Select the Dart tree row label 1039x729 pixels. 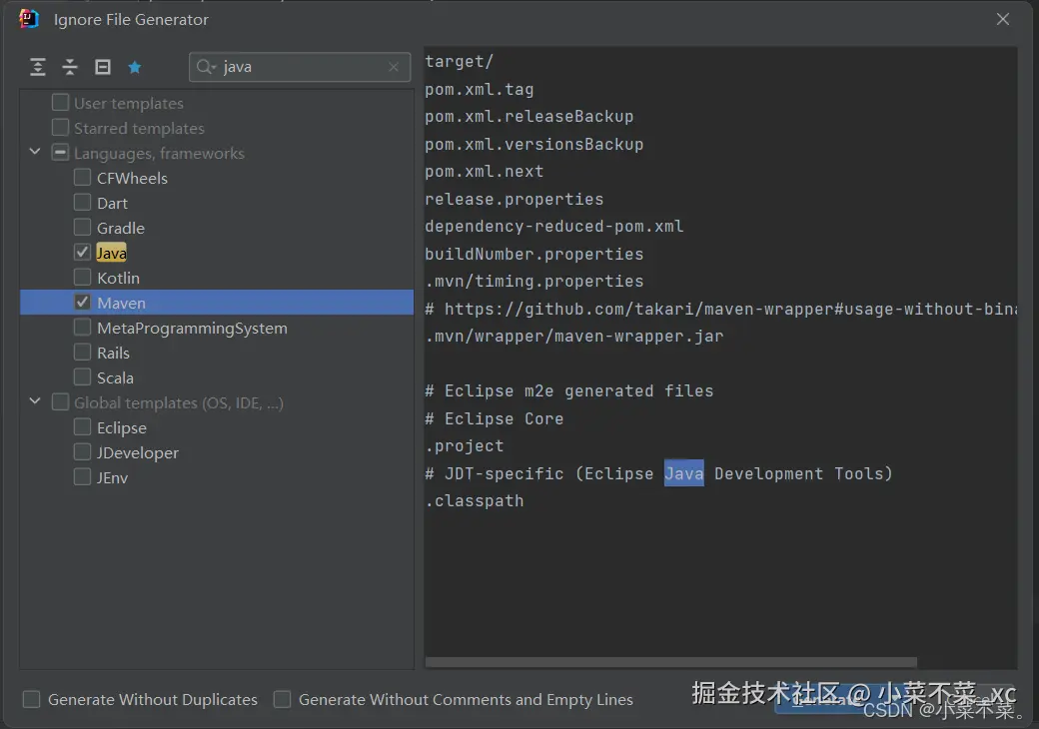(x=112, y=204)
